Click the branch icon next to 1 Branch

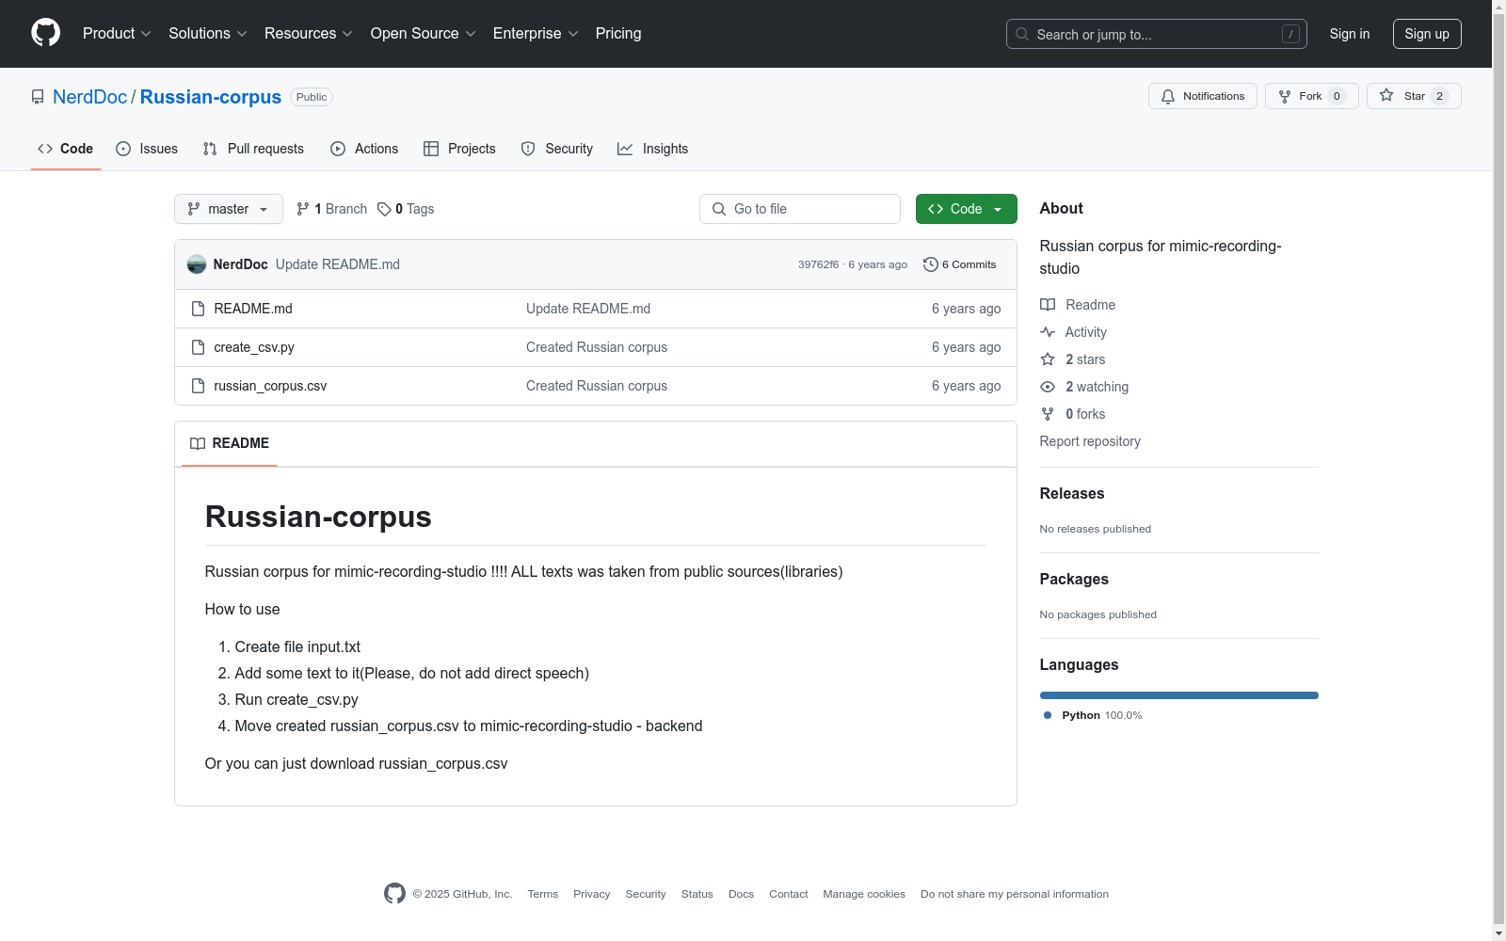click(303, 209)
